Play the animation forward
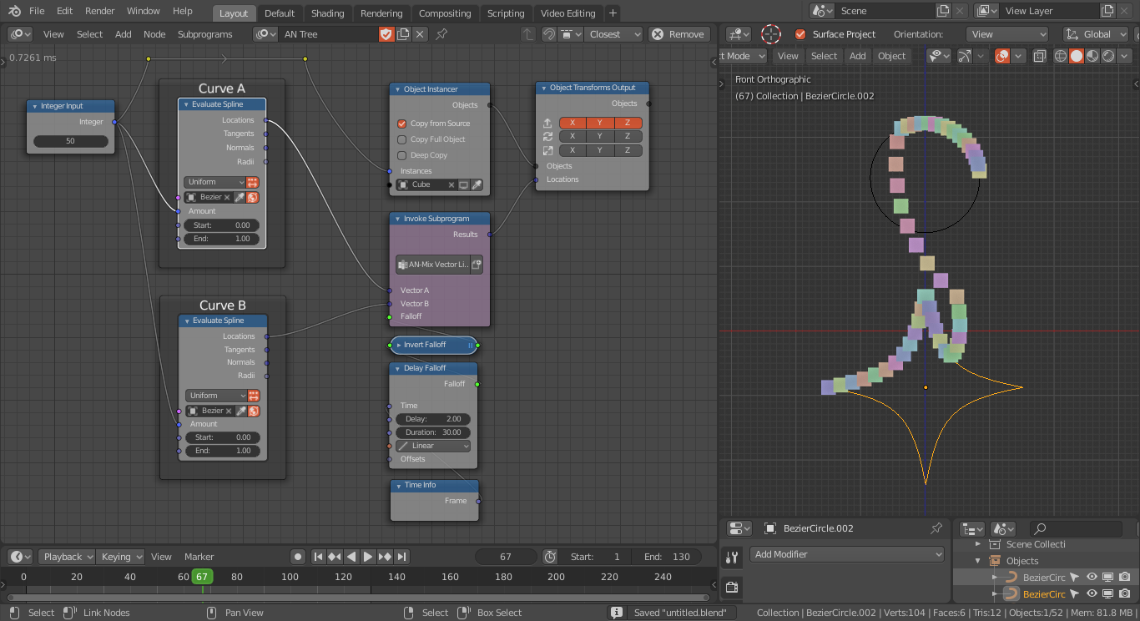Screen dimensions: 1140x621 [368, 557]
